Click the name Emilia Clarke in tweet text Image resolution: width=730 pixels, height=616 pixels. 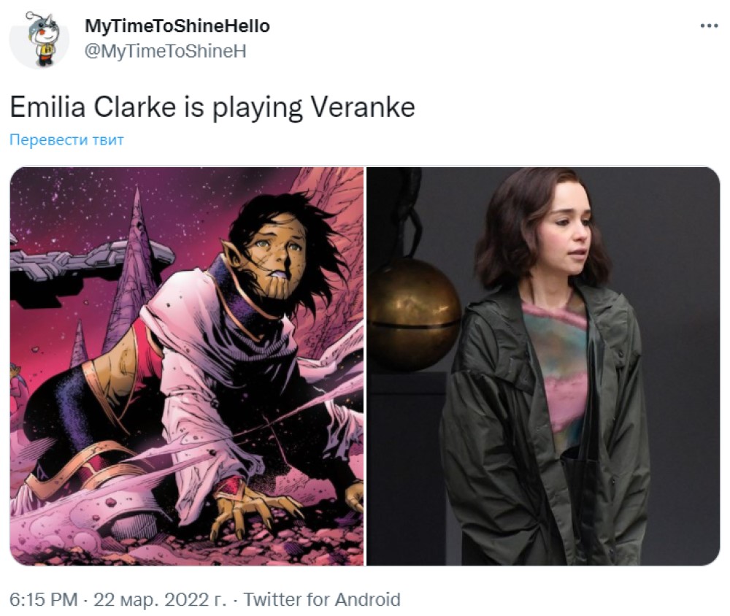click(x=93, y=107)
